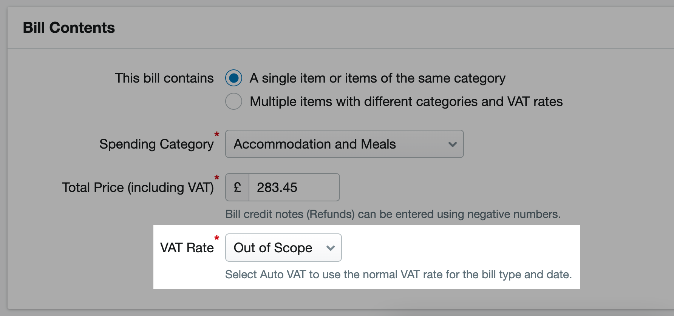Click the red asterisk beside Spending Category

coord(217,134)
